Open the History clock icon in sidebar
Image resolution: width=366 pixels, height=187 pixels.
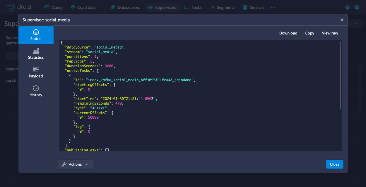point(36,89)
